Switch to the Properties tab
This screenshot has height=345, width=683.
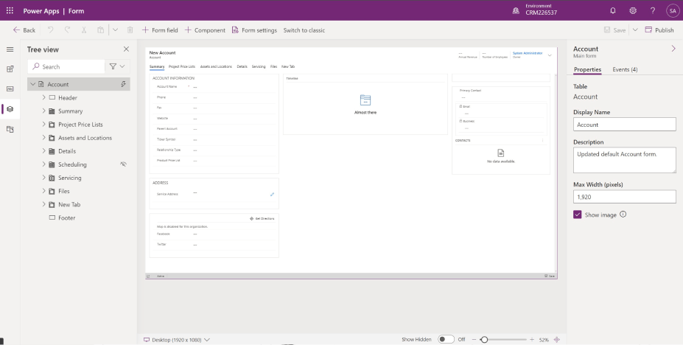click(x=587, y=70)
